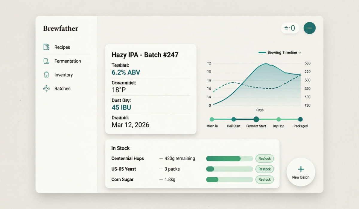Click the counter pill showing 0

[290, 28]
